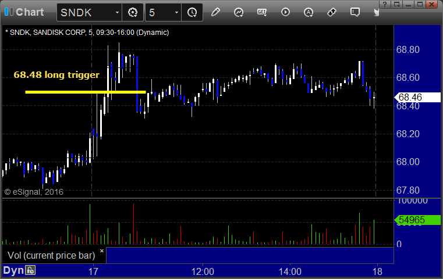Click the Twitter bird icon
The width and height of the screenshot is (443, 279).
click(376, 12)
